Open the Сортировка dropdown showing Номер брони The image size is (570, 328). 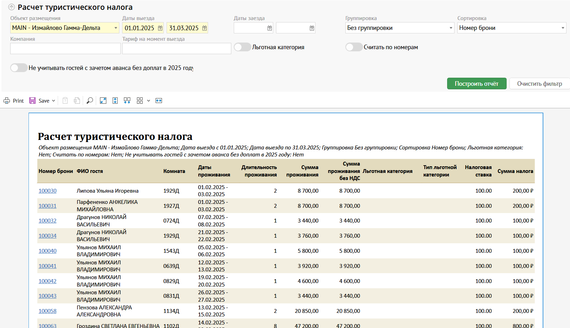[563, 28]
